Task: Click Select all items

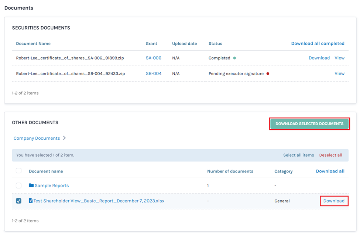Action: click(x=298, y=155)
